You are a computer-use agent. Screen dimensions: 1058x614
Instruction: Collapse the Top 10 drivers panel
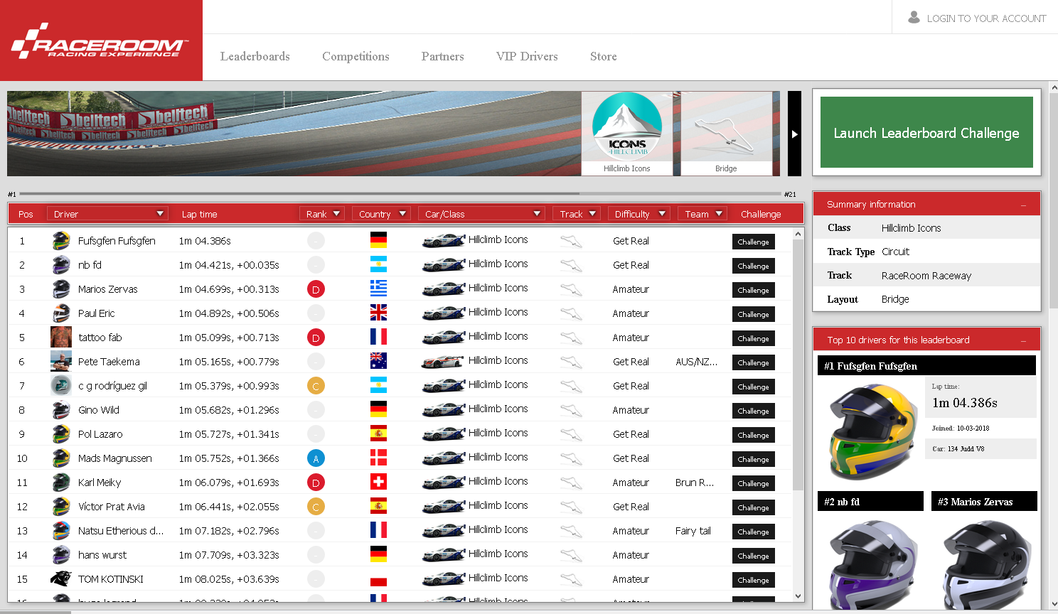[x=1023, y=340]
